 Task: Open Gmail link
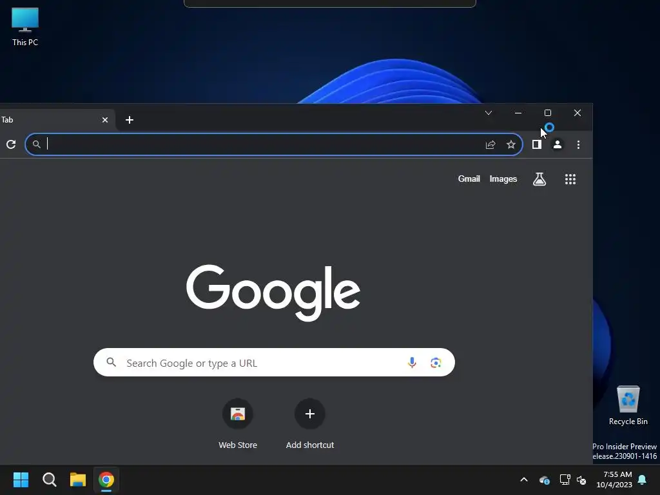(x=469, y=179)
